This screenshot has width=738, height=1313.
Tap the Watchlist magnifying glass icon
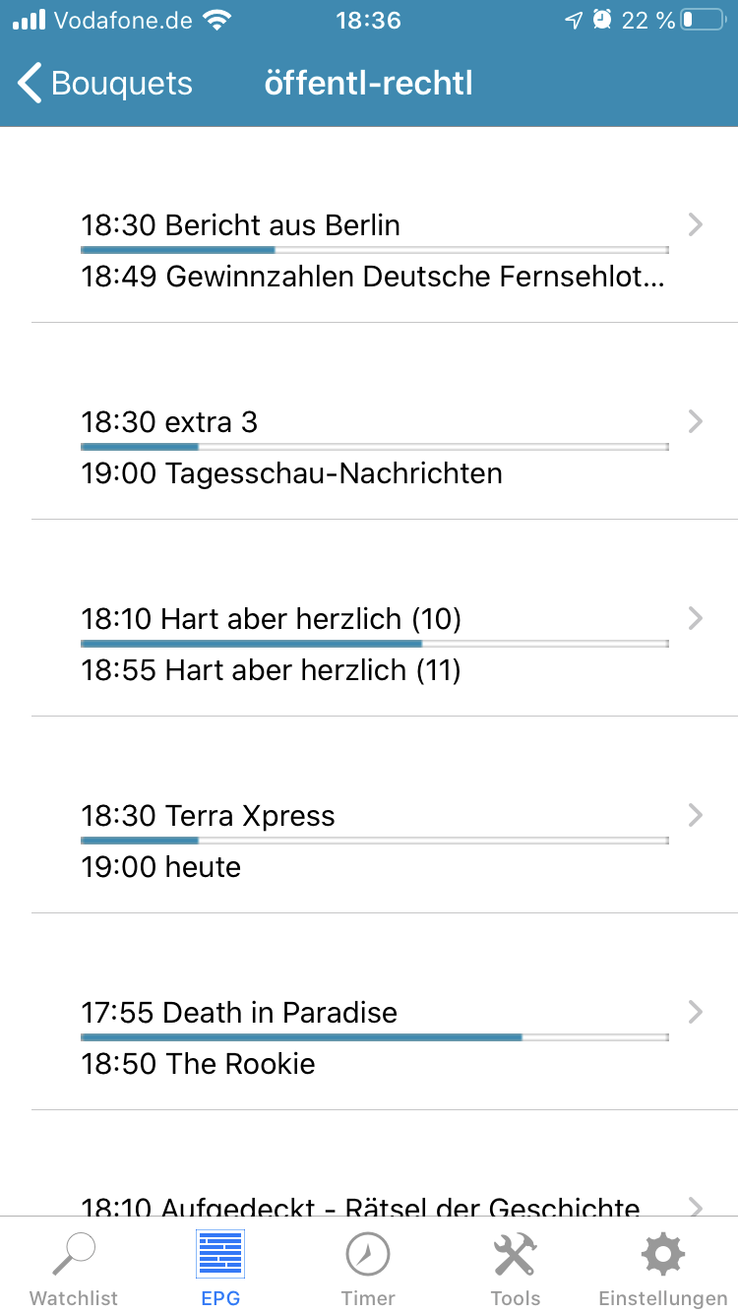pos(74,1254)
